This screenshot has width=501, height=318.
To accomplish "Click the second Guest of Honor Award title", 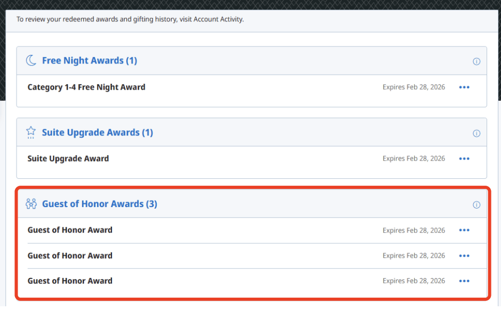I will click(x=70, y=256).
